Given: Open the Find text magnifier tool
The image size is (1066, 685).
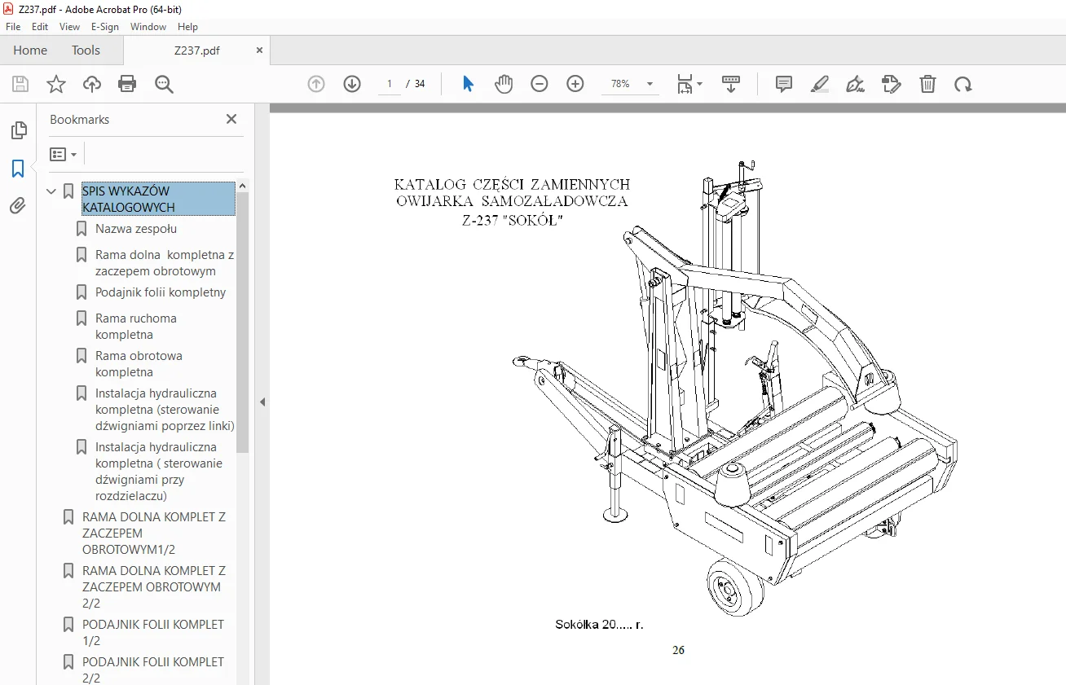Looking at the screenshot, I should click(164, 84).
